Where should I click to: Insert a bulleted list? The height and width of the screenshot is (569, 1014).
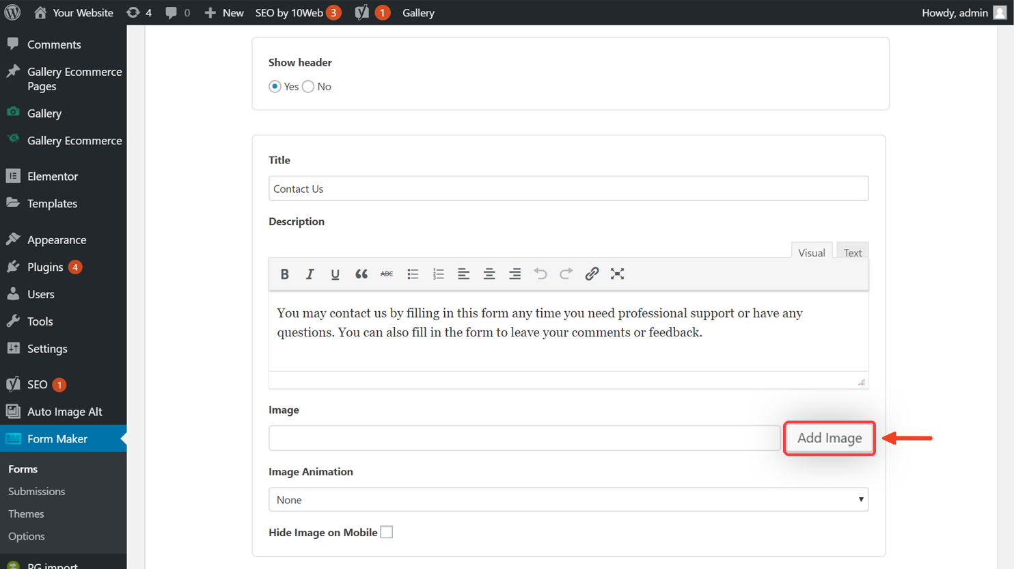coord(413,274)
